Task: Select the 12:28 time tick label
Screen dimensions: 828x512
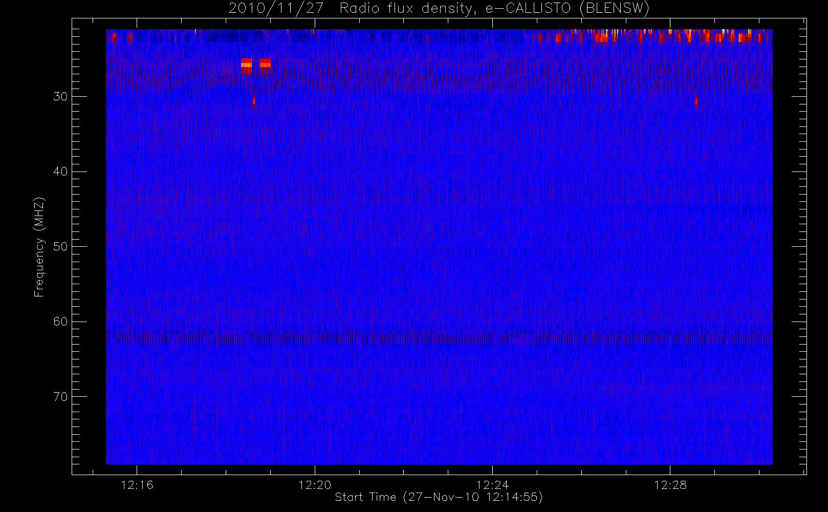Action: [670, 485]
